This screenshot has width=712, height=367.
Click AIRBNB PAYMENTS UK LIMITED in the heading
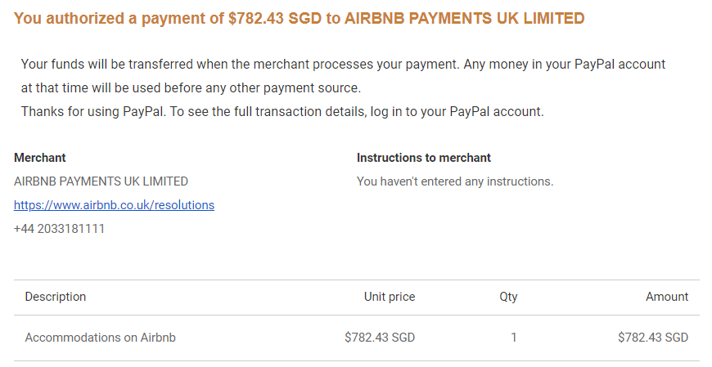point(465,18)
